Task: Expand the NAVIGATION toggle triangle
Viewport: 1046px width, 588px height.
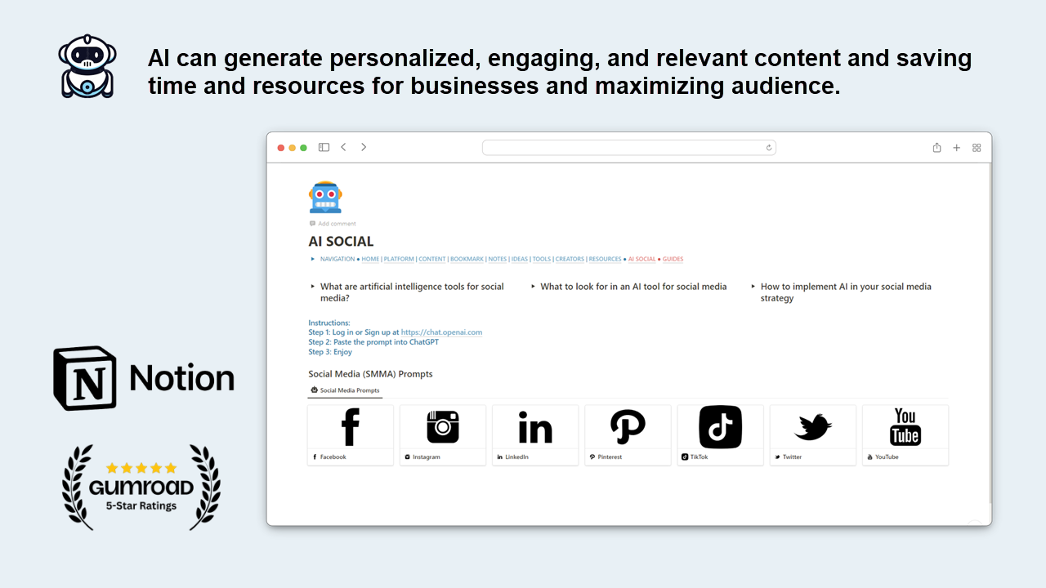Action: [x=313, y=259]
